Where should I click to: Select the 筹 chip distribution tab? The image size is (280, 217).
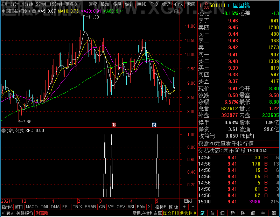(x=274, y=213)
